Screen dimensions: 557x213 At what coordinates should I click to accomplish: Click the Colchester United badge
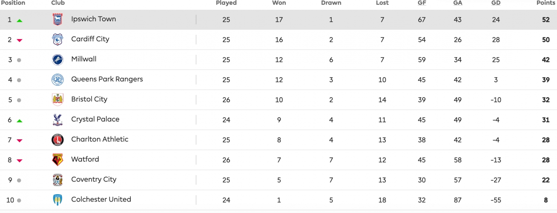(x=57, y=200)
